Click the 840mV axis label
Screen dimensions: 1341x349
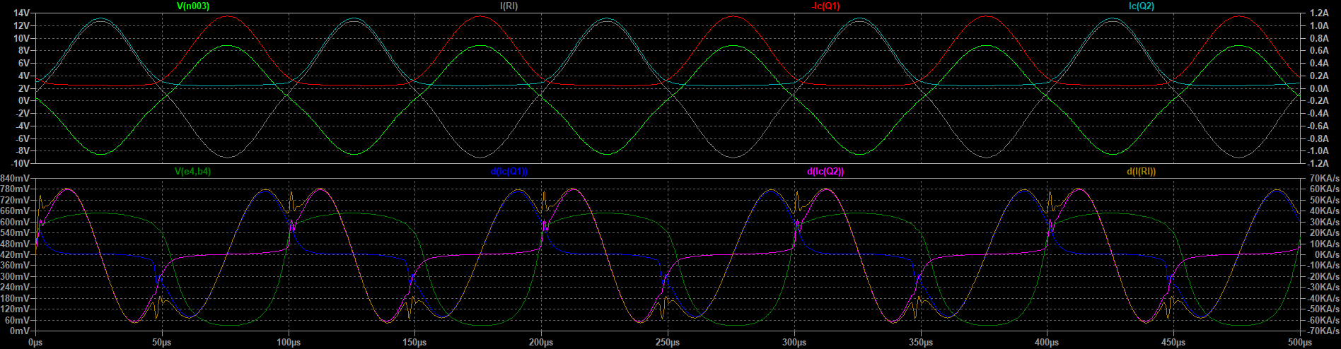point(16,178)
